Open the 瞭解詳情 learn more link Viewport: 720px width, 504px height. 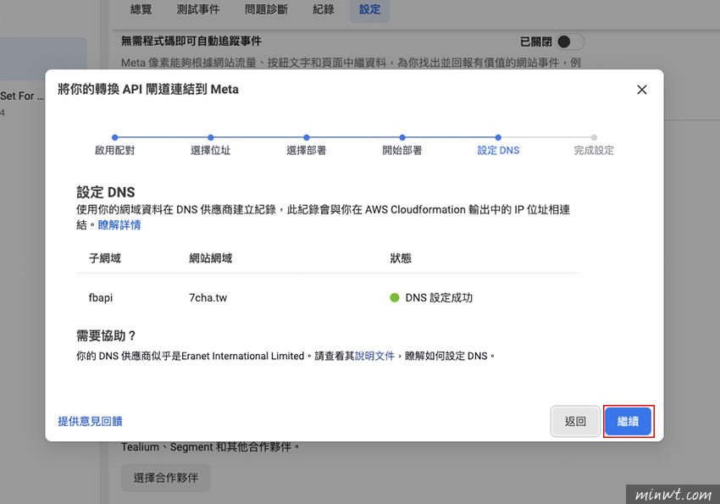119,225
